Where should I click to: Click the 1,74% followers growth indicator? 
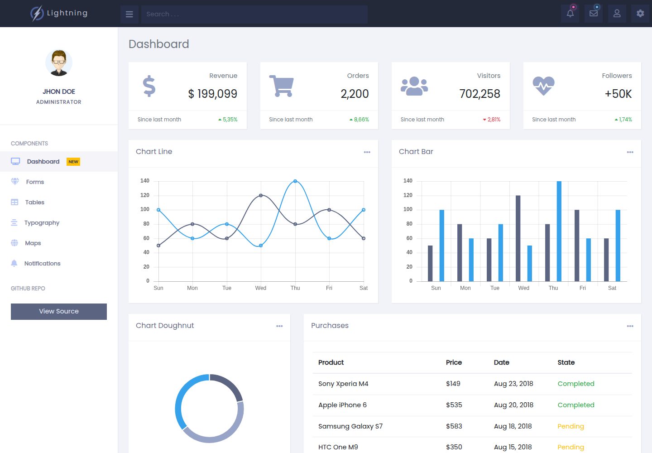623,120
